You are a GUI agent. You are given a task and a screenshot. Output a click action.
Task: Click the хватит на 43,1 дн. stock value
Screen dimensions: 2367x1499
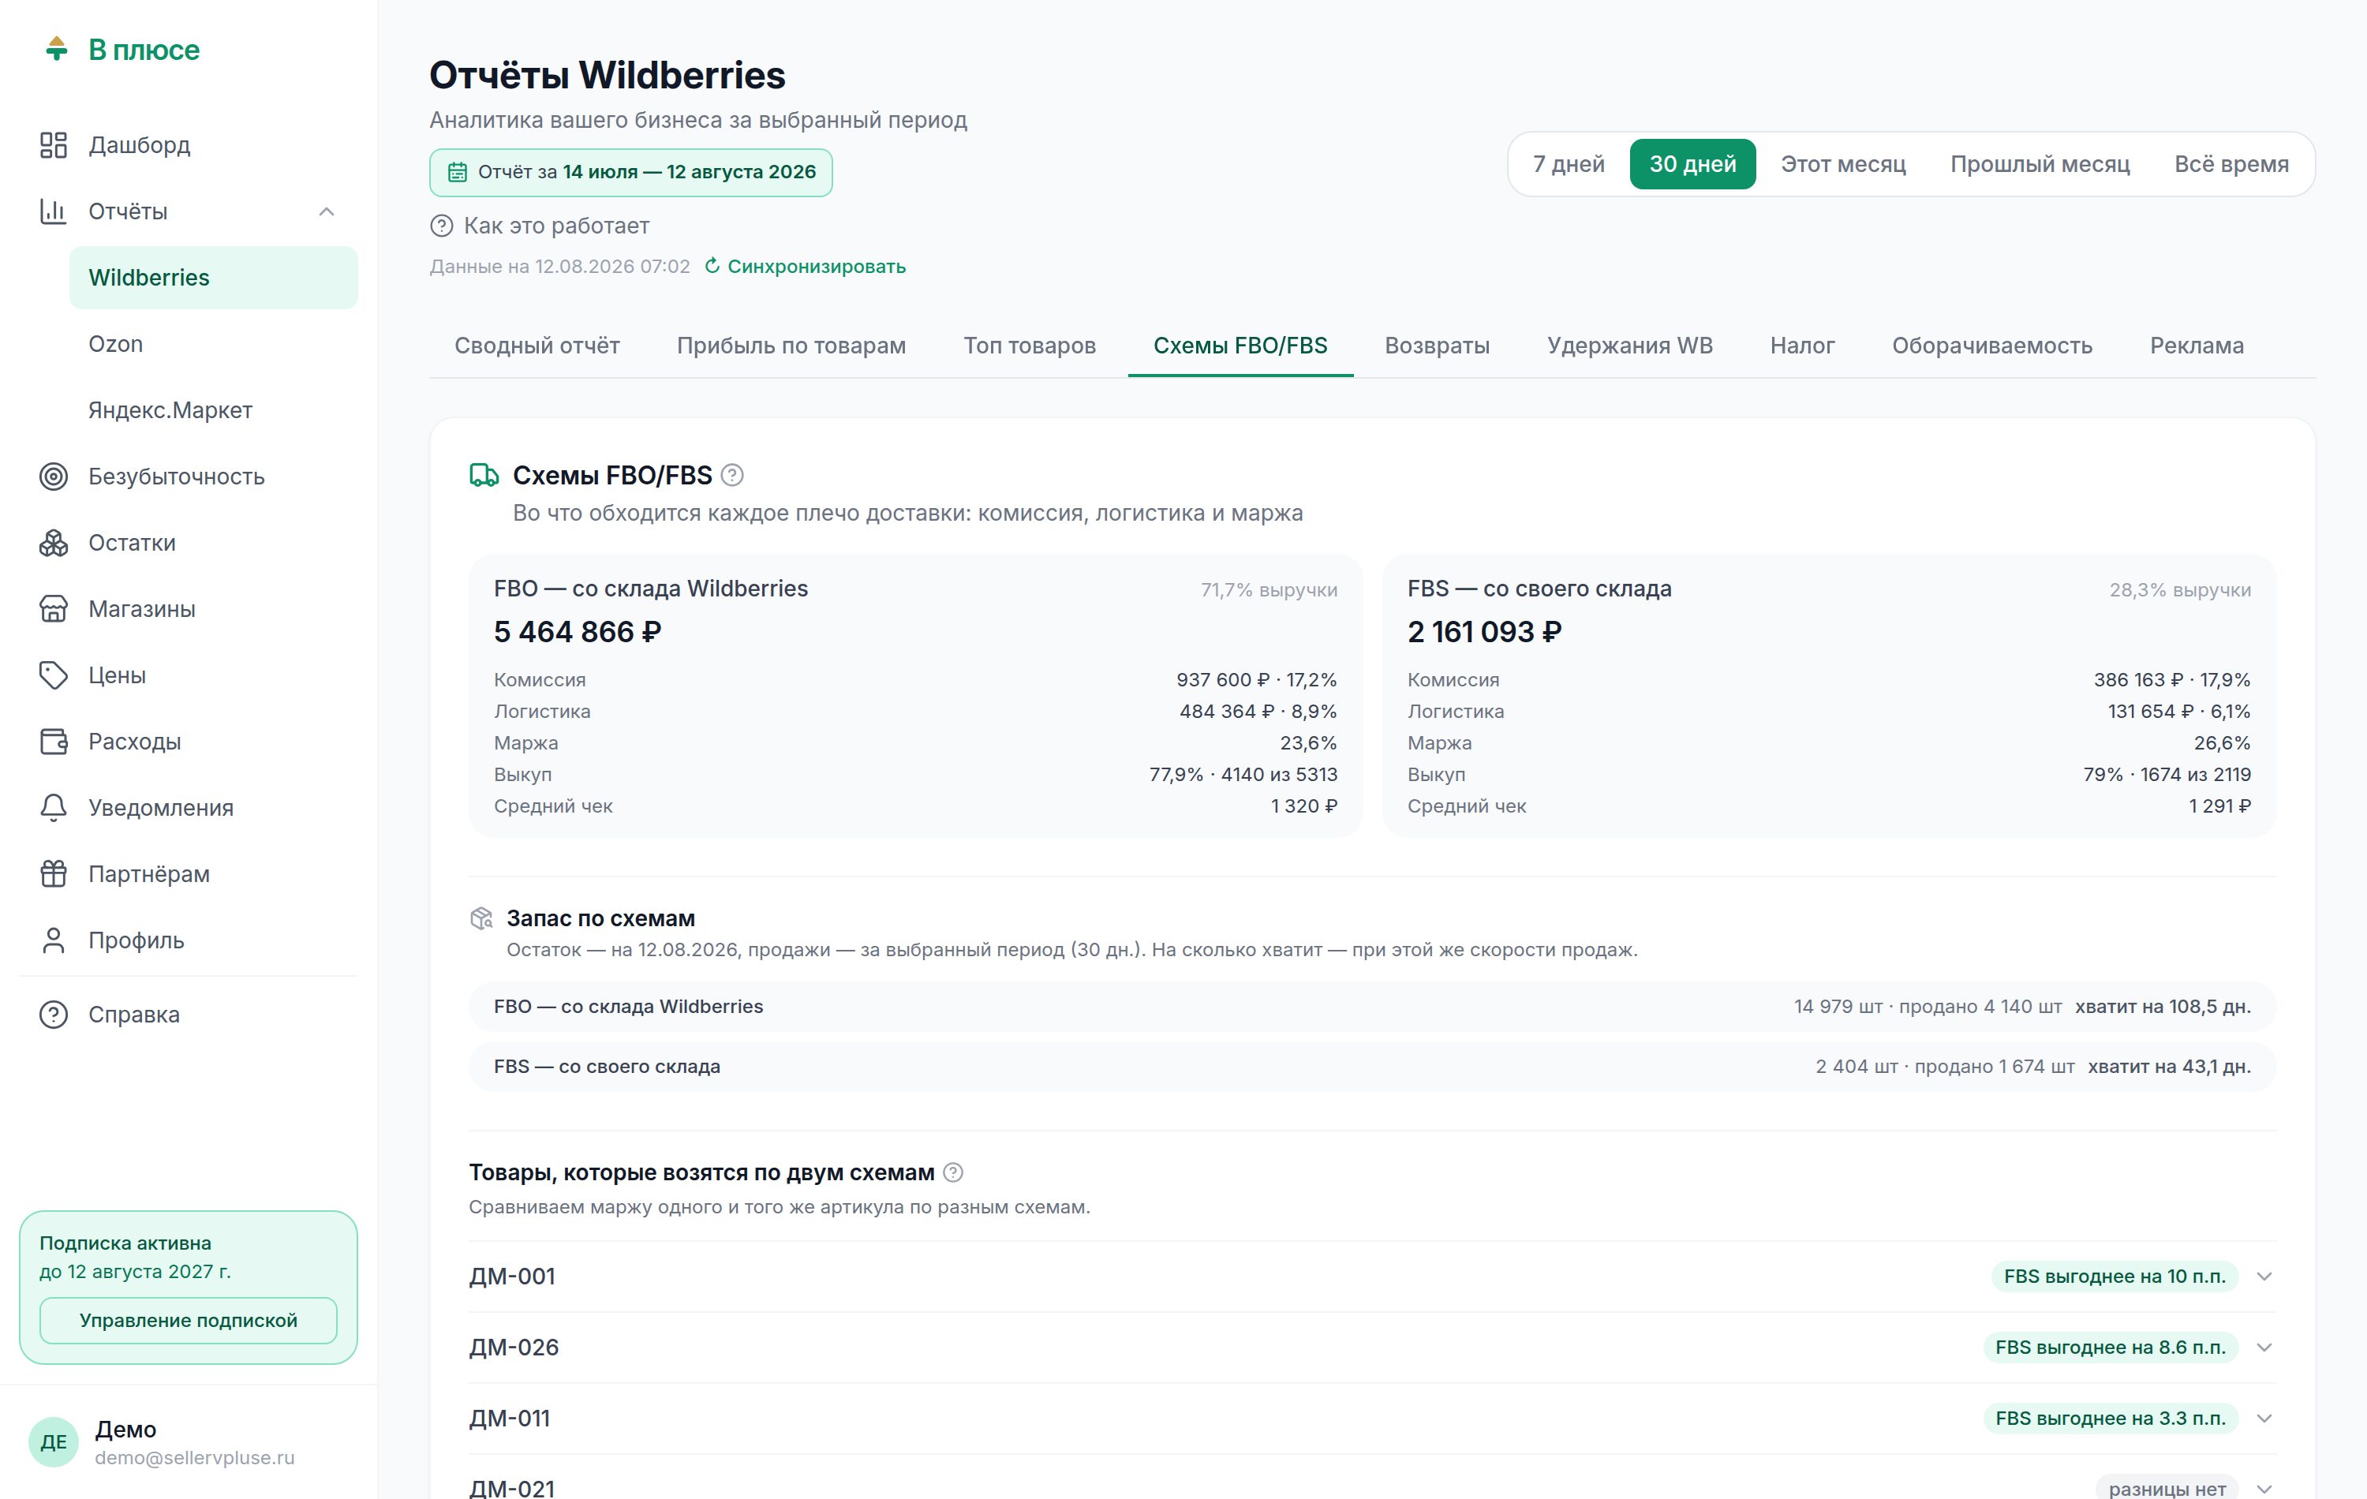coord(2168,1067)
